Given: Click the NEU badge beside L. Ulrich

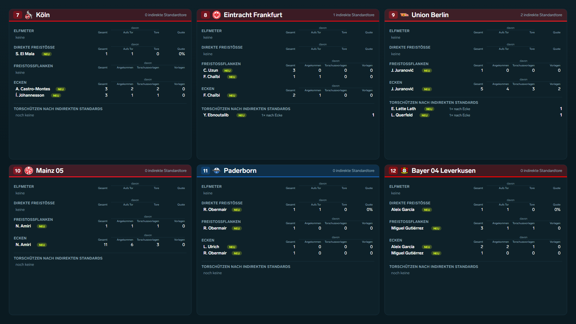Looking at the screenshot, I should click(x=232, y=247).
